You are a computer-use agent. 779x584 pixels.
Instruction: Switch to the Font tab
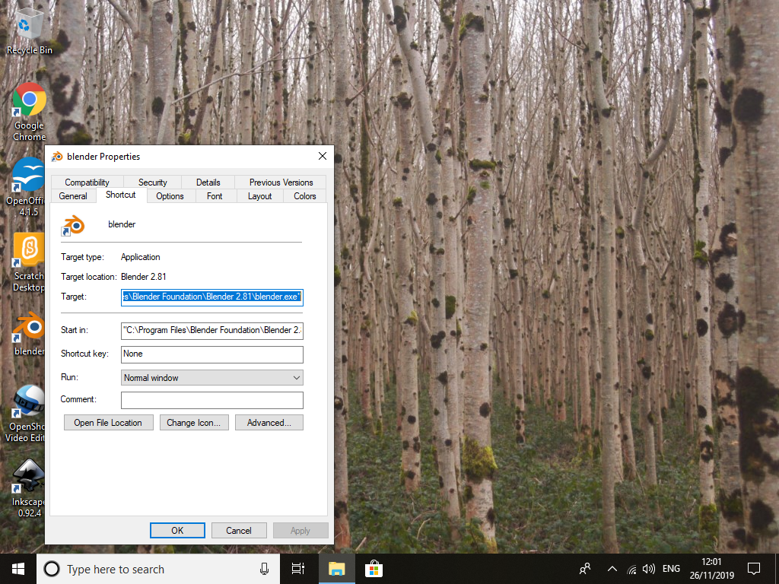coord(215,196)
